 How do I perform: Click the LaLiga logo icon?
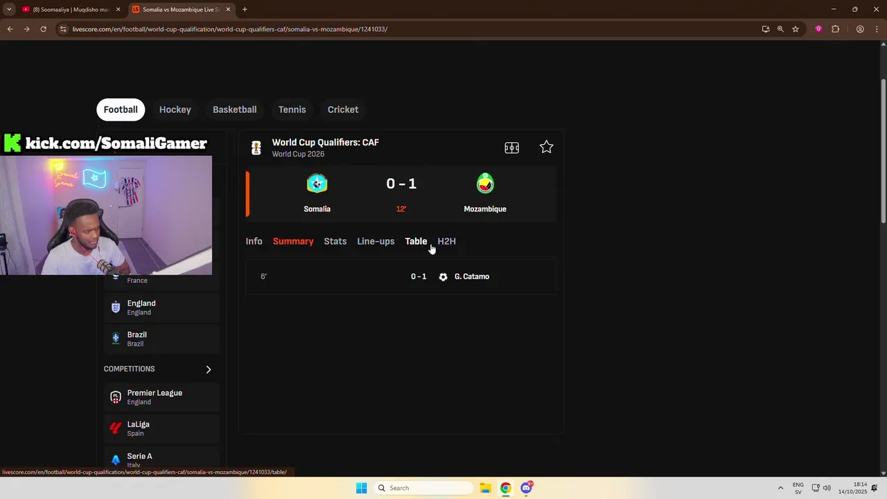coord(116,428)
